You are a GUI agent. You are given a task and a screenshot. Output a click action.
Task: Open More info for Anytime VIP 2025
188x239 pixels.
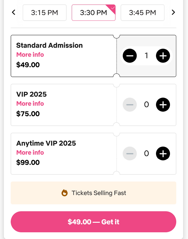tap(30, 152)
